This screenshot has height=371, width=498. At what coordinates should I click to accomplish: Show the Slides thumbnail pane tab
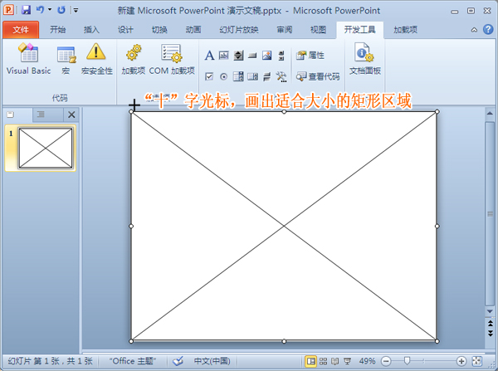[x=11, y=115]
